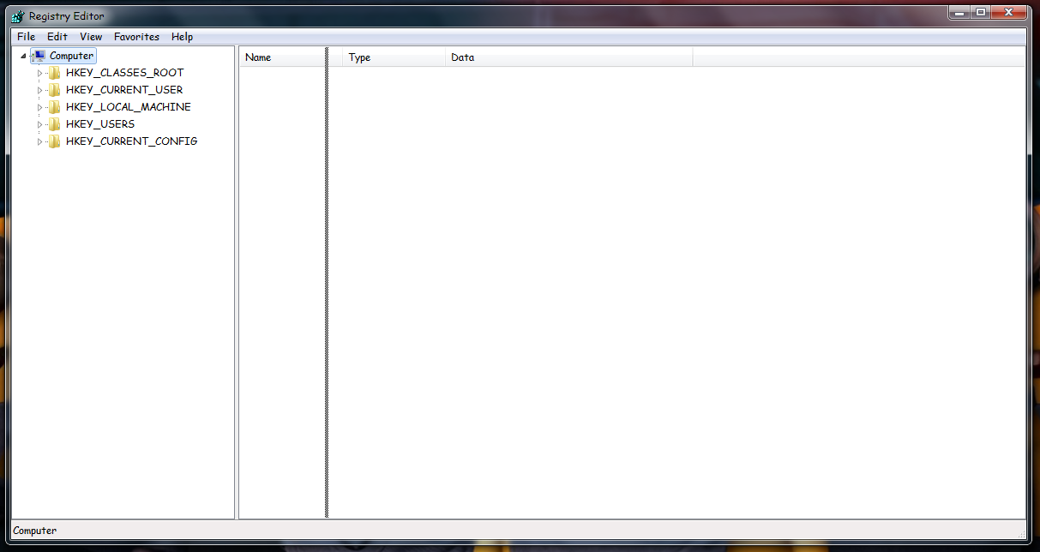1040x552 pixels.
Task: Maximize the Registry Editor window
Action: coord(981,12)
